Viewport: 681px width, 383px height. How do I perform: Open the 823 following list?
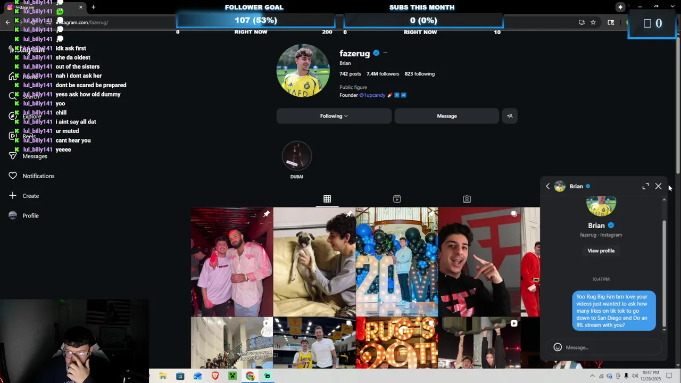[x=419, y=74]
